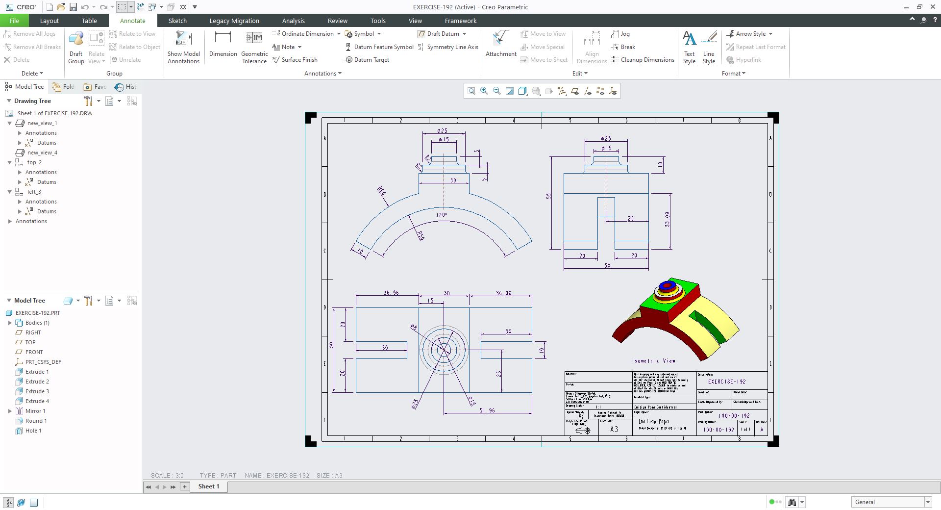Switch to the Layout ribbon tab

(49, 21)
